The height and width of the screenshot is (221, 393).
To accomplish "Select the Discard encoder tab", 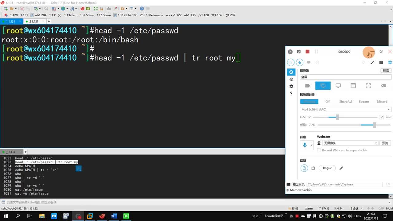I will [382, 102].
